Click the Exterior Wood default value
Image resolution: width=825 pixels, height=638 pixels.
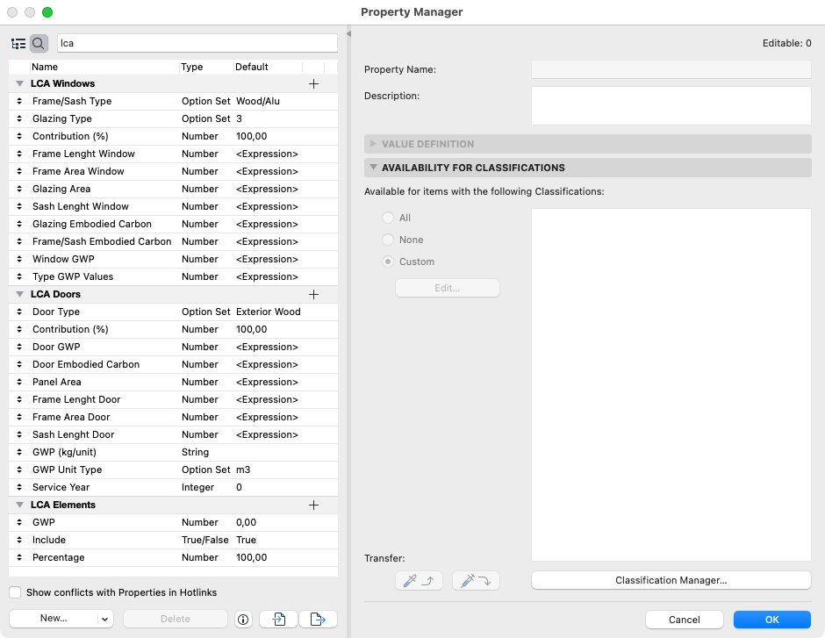click(x=269, y=312)
